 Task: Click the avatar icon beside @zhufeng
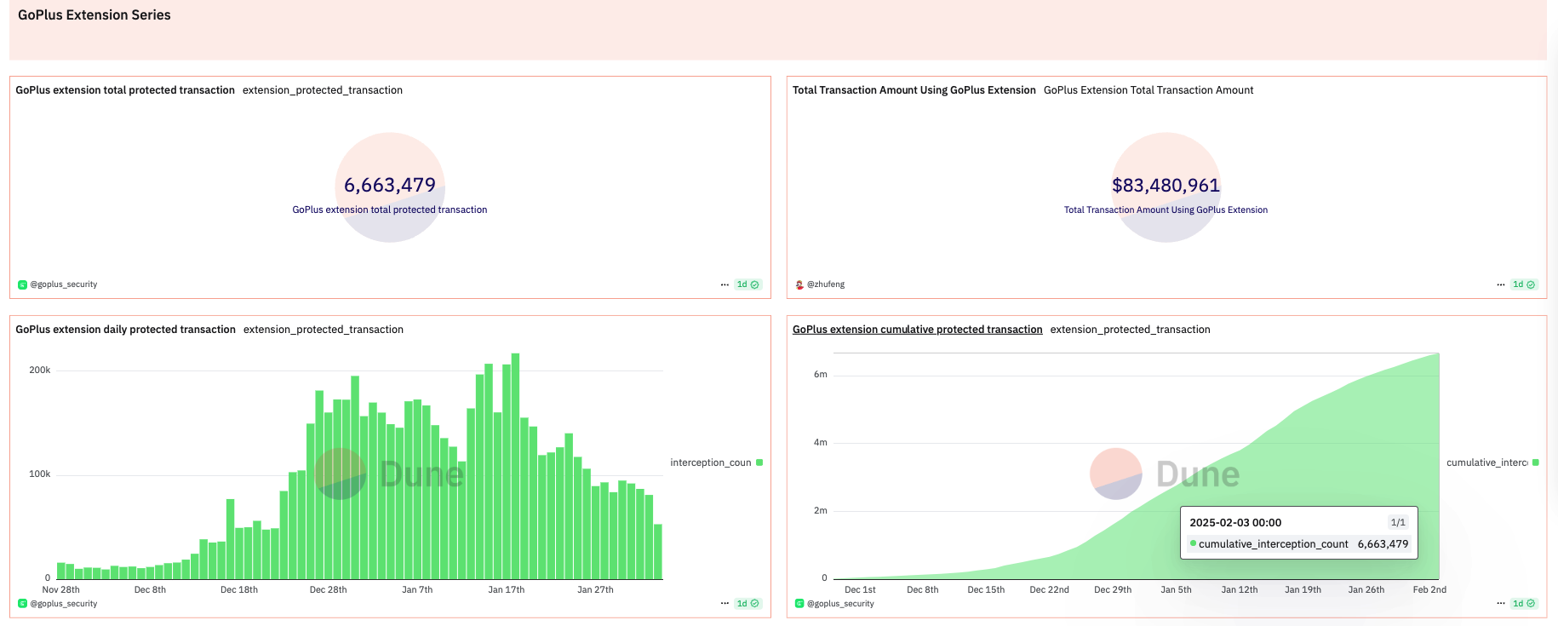tap(799, 284)
